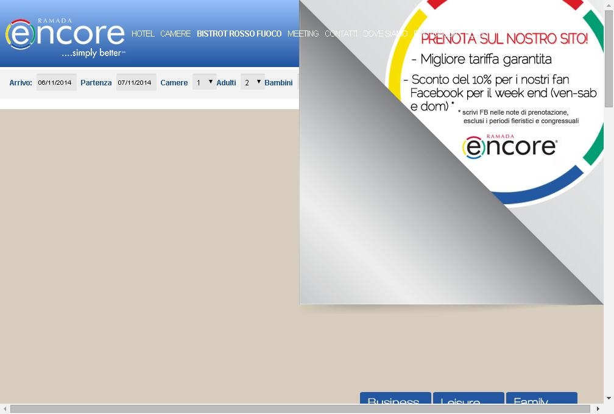Open the DOVE SIAMO menu item
This screenshot has height=414, width=614.
[x=386, y=34]
